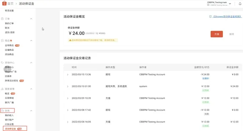243x131 pixels.
Task: Click the book icon beside rules link
Action: point(210,16)
